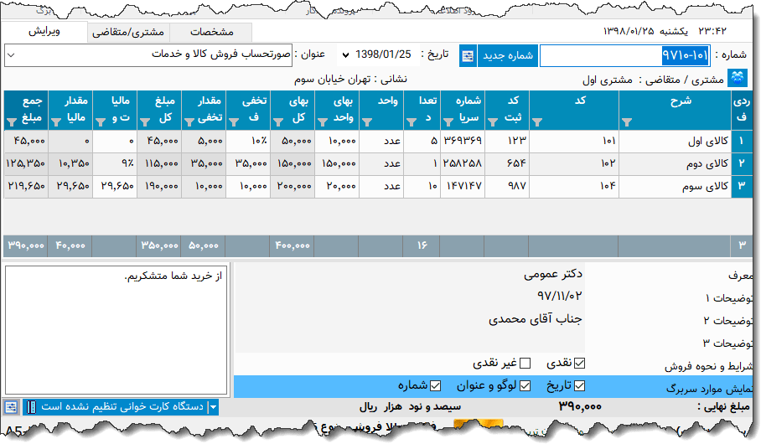Image resolution: width=761 pixels, height=444 pixels.
Task: Filter the بهای واحد column
Action: (323, 122)
